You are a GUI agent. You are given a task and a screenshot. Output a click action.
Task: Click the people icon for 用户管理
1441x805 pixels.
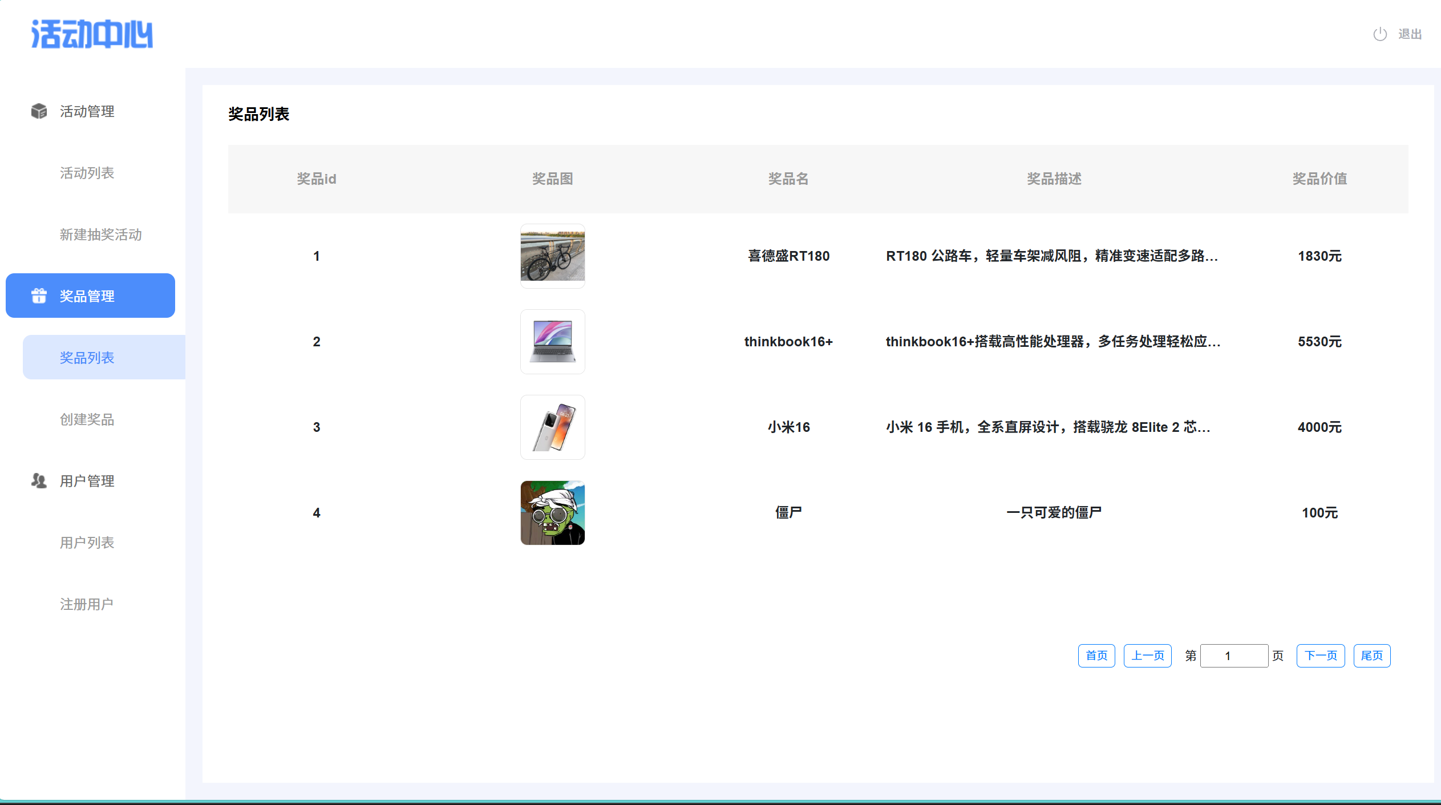point(39,481)
